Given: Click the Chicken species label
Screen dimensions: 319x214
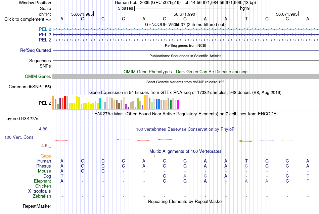Looking at the screenshot, I should click(43, 186).
